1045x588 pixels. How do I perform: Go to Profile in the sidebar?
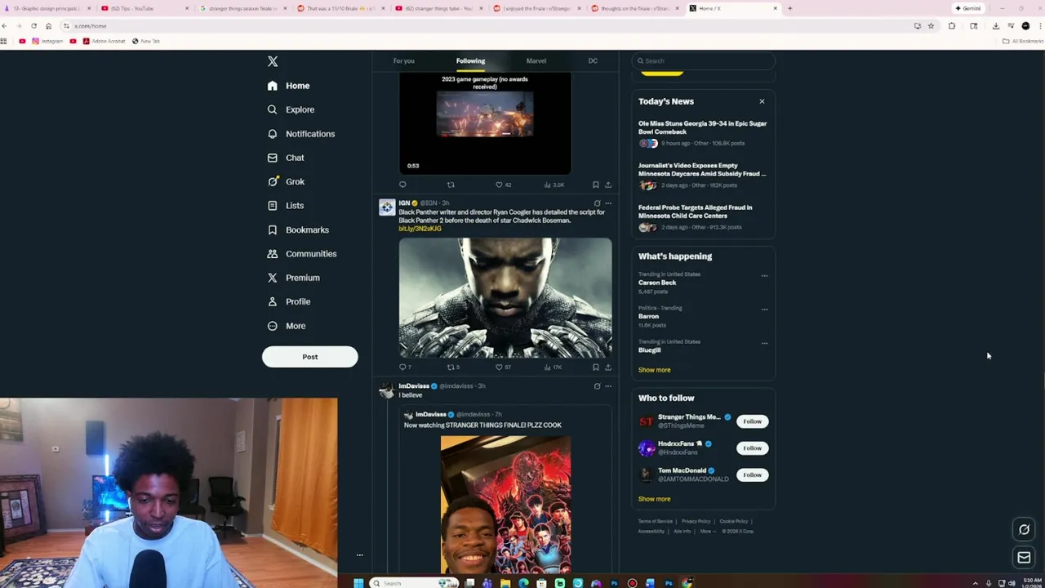288,301
